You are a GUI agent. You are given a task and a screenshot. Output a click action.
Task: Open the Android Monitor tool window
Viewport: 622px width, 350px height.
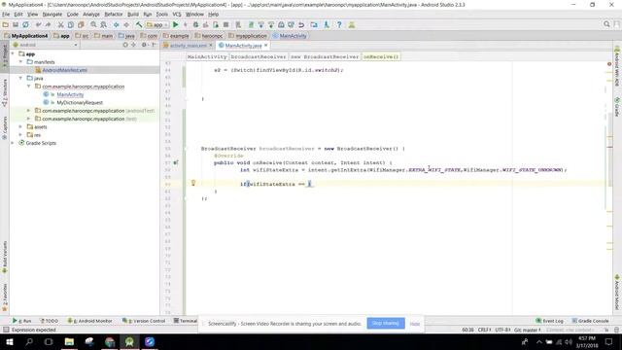(x=89, y=321)
